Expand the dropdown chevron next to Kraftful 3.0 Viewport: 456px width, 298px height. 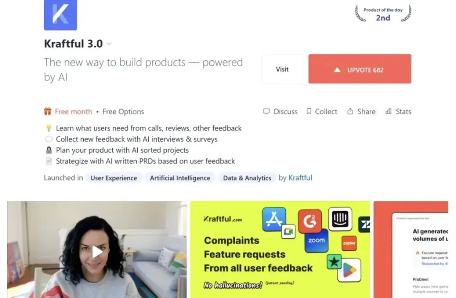click(109, 44)
